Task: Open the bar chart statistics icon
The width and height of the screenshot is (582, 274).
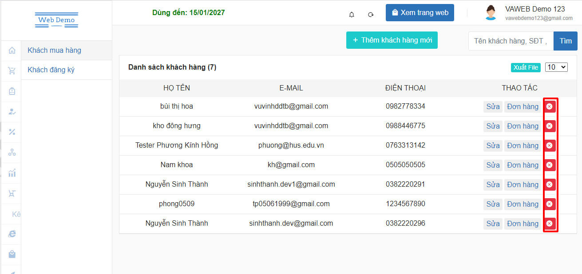Action: (12, 172)
